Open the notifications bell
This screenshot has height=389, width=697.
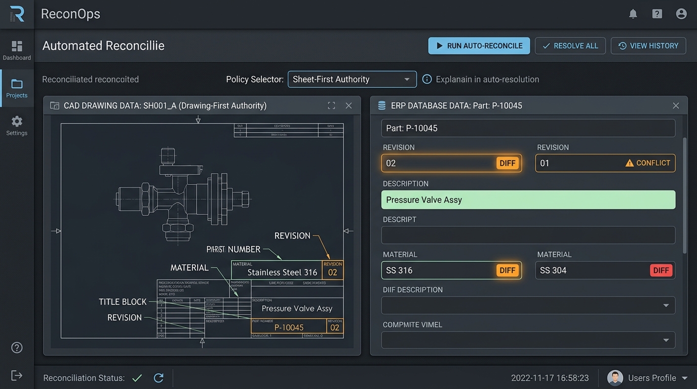click(x=633, y=14)
